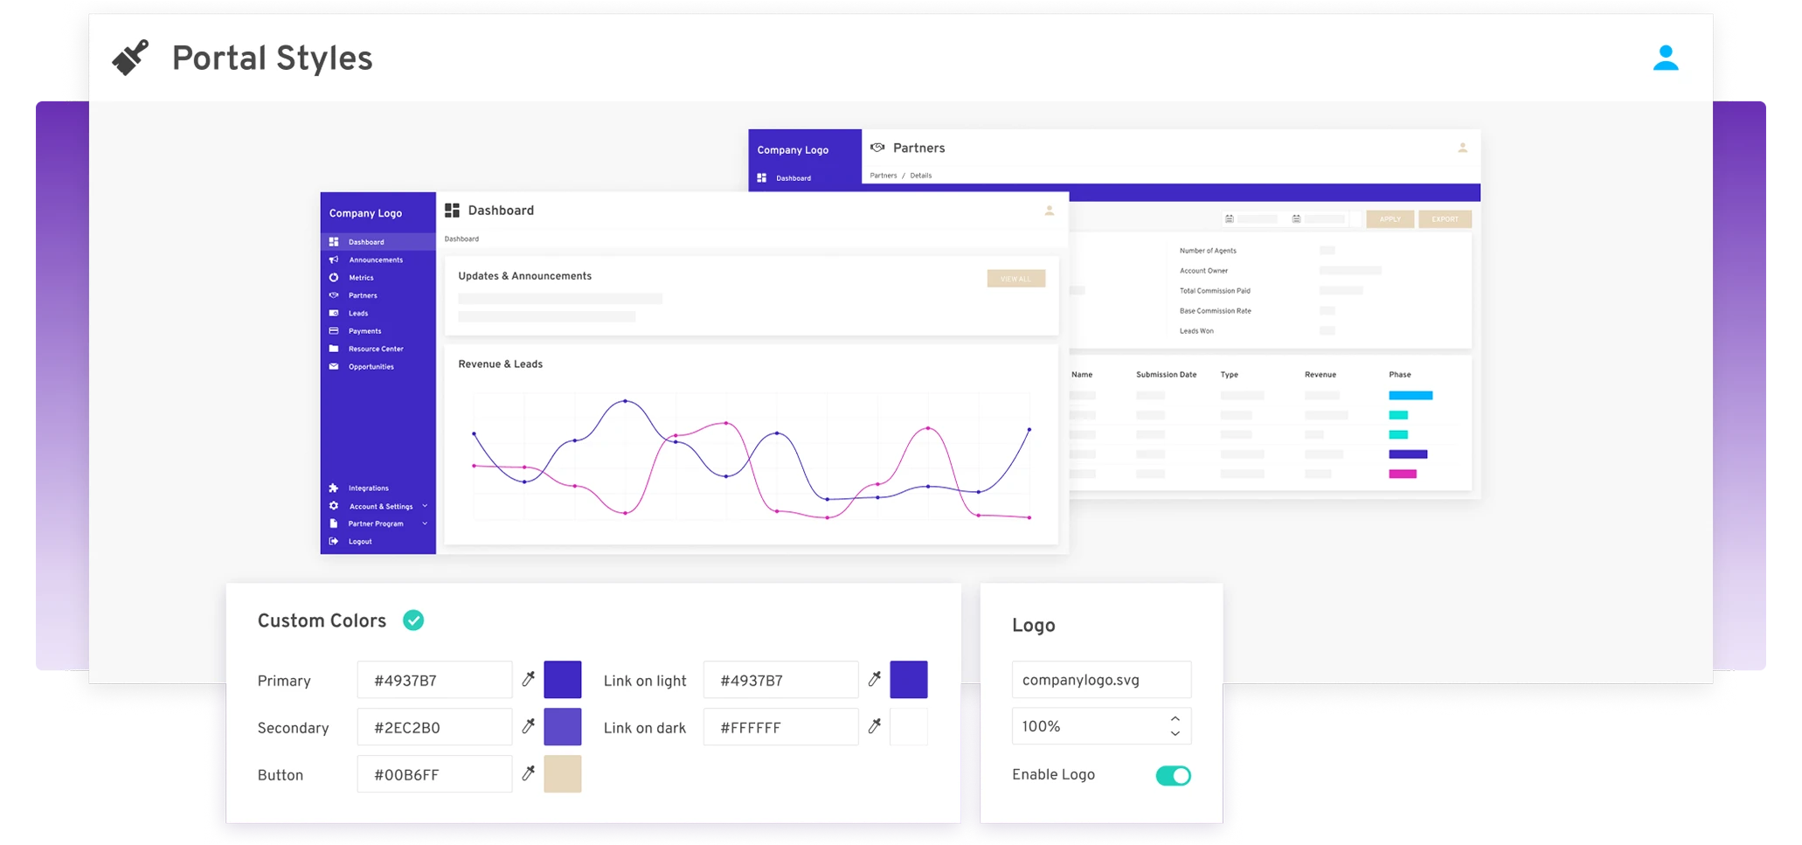Click the EXPORT button in Partners window
The width and height of the screenshot is (1802, 845).
(1445, 219)
